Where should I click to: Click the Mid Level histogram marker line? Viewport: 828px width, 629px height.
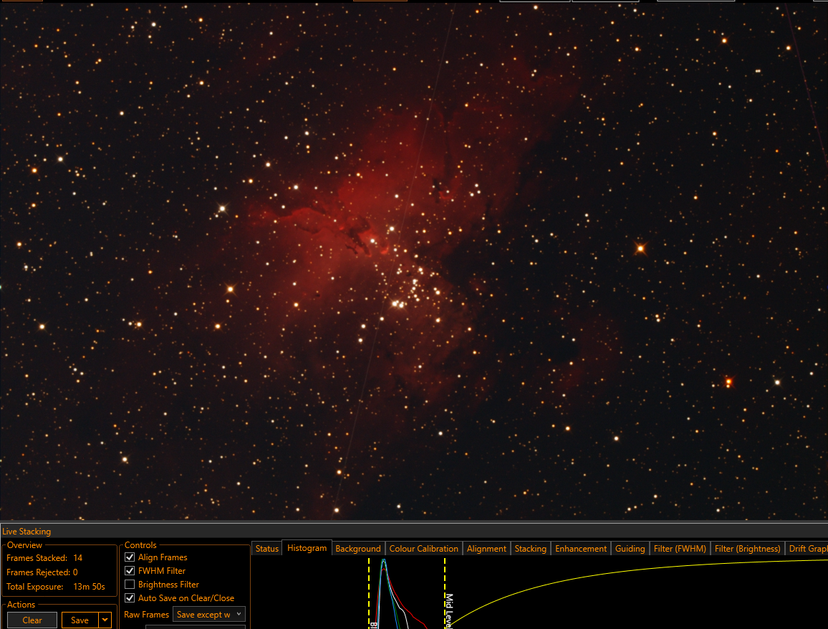[x=445, y=593]
